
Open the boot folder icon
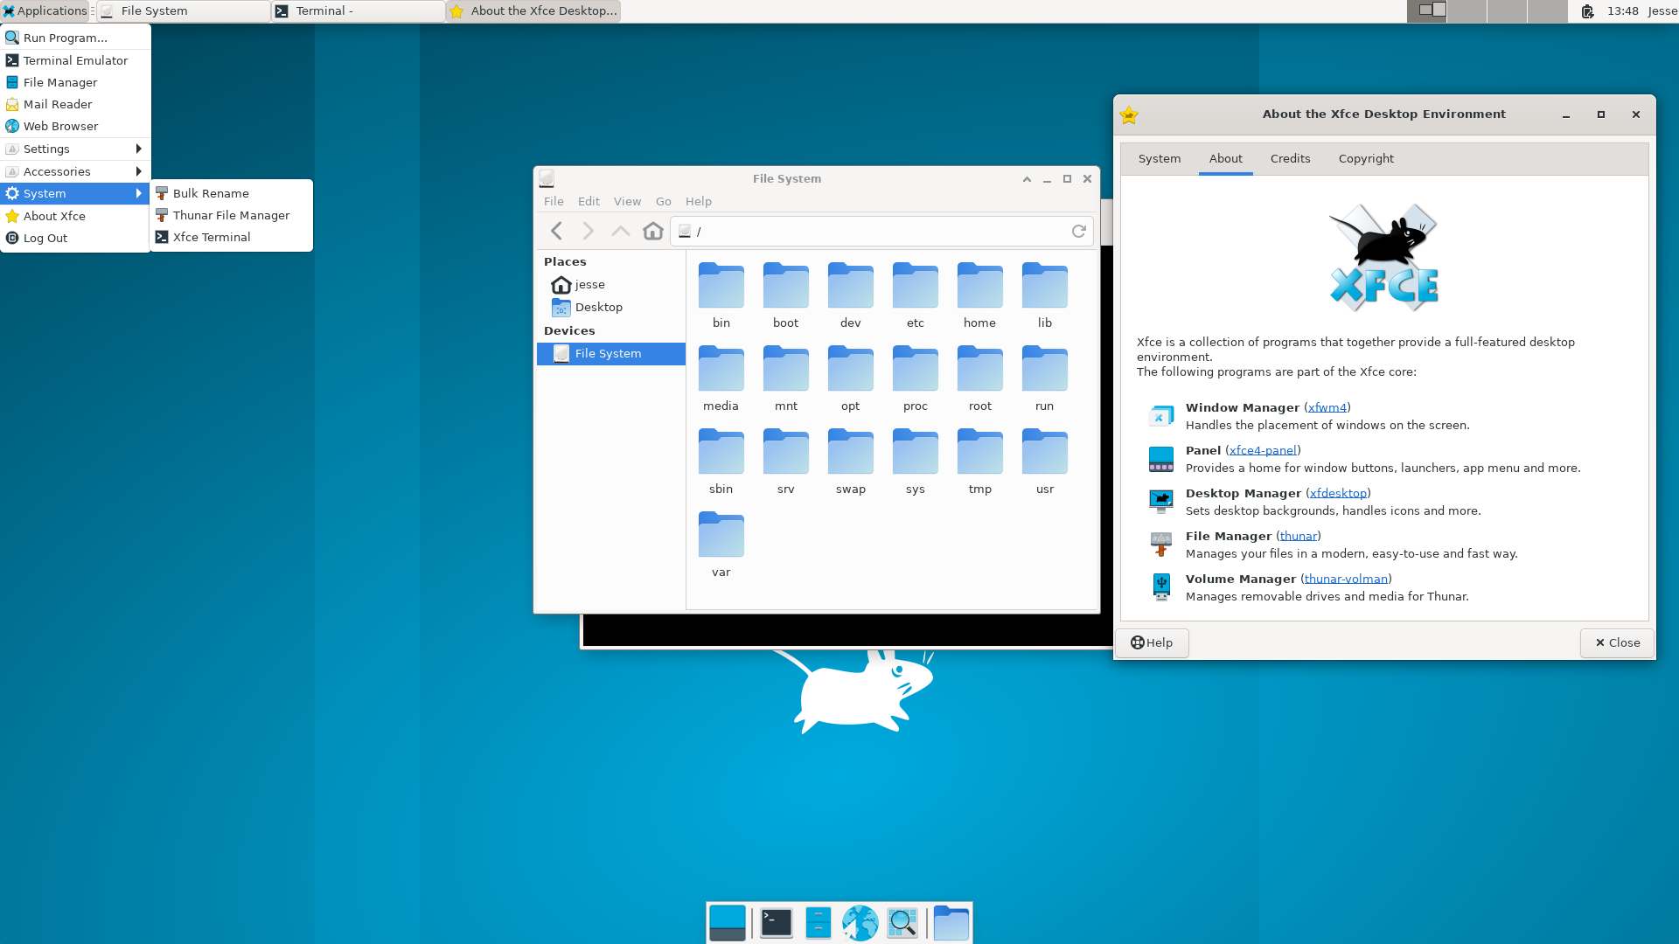[785, 286]
